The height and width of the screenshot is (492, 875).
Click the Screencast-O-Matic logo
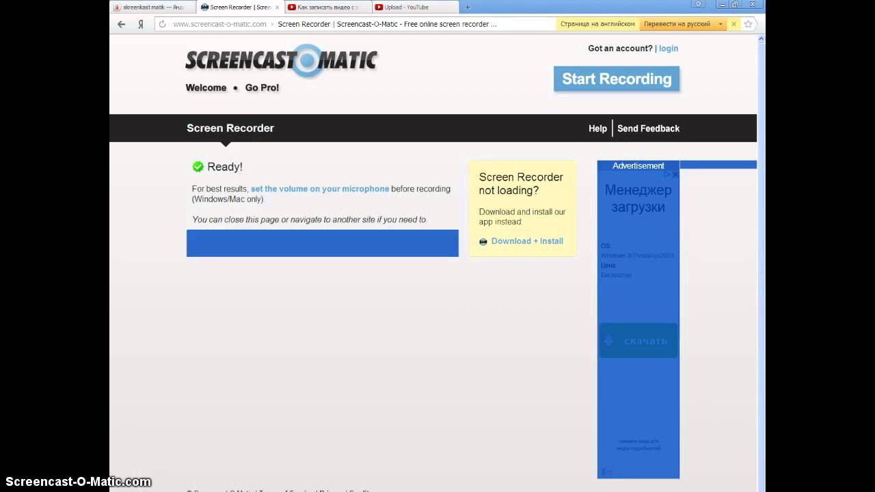pos(281,61)
